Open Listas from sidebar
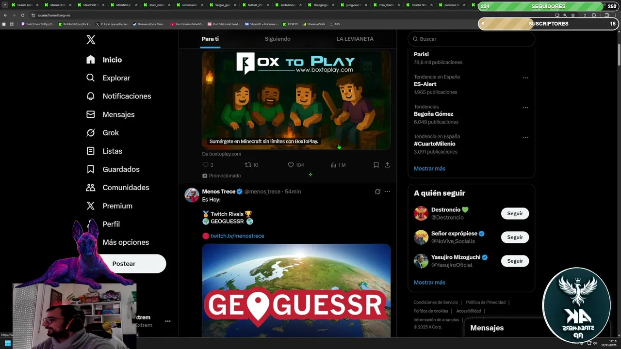The width and height of the screenshot is (621, 349). 104,151
